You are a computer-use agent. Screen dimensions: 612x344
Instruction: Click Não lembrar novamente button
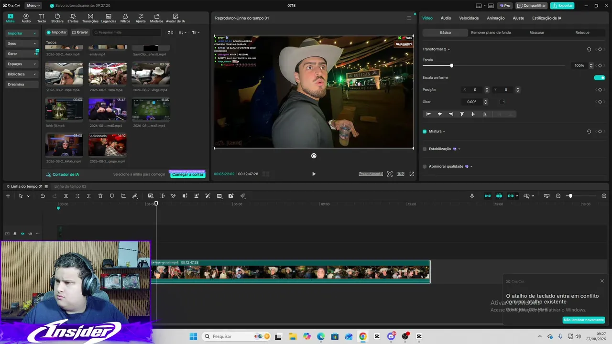point(584,320)
